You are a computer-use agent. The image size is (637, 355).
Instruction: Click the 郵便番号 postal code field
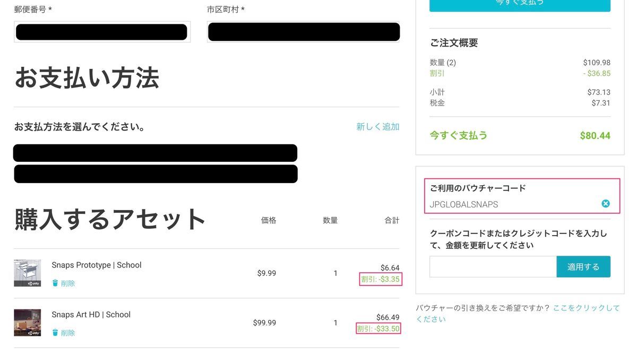point(102,32)
